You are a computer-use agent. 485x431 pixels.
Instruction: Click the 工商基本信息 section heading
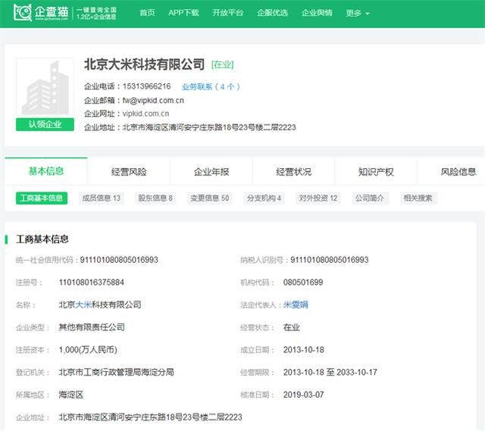[x=42, y=239]
